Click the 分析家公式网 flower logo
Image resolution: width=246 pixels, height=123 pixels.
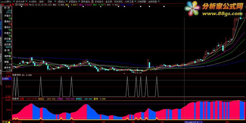point(192,8)
